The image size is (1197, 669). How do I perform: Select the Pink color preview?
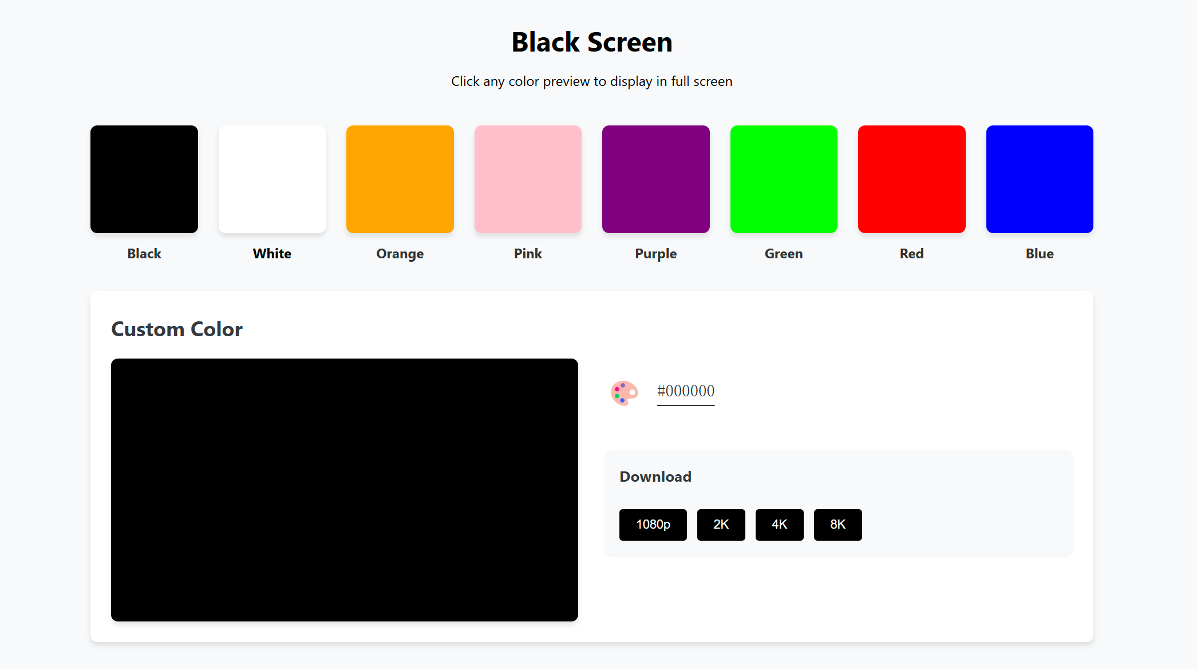[528, 179]
